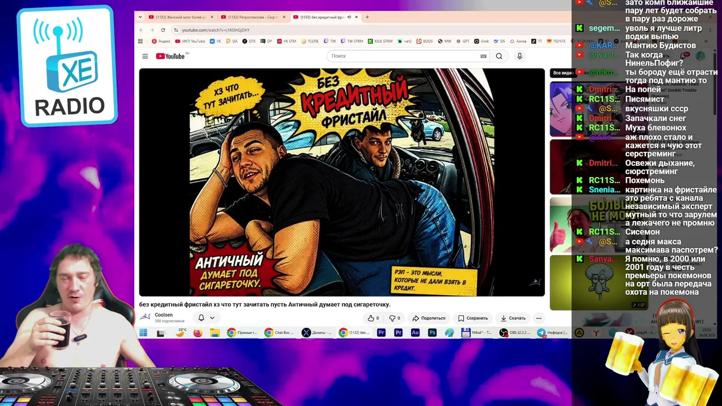Viewport: 722px width, 406px height.
Task: Open the Telegram taskbar item
Action: click(552, 333)
